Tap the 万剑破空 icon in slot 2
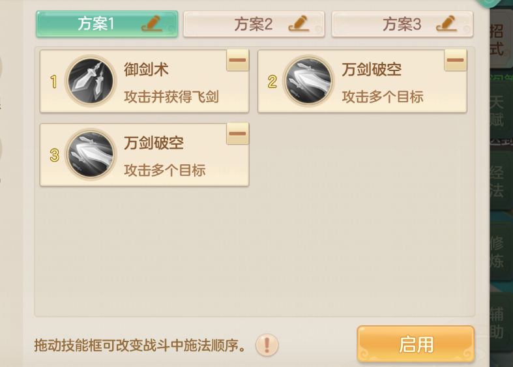The image size is (513, 367). click(308, 81)
